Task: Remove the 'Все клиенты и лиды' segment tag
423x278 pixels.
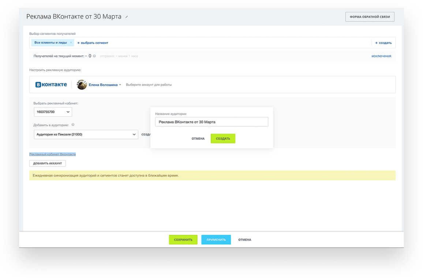Action: point(71,42)
